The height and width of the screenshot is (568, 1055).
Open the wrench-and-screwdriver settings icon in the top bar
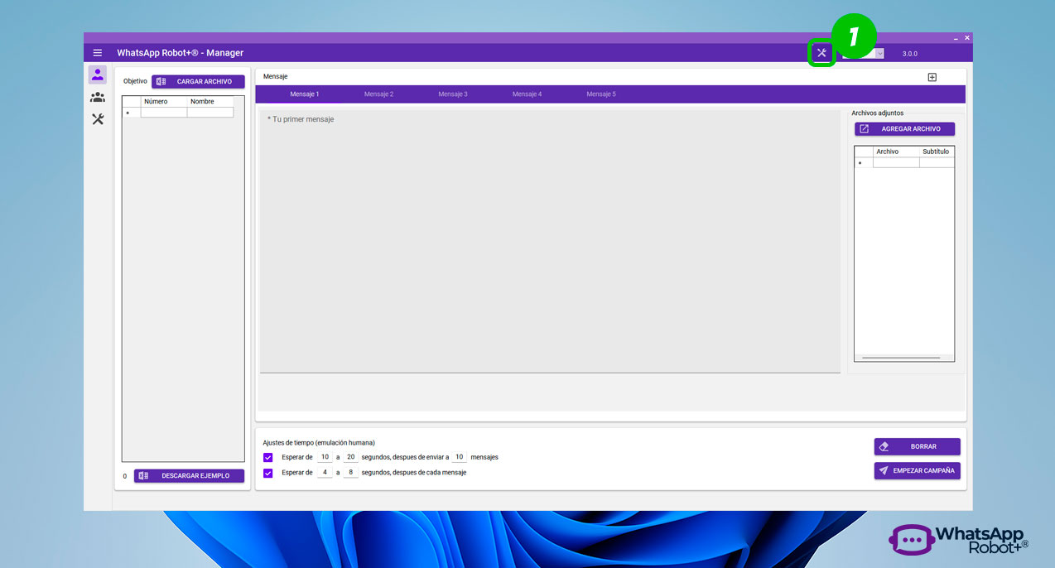point(821,53)
